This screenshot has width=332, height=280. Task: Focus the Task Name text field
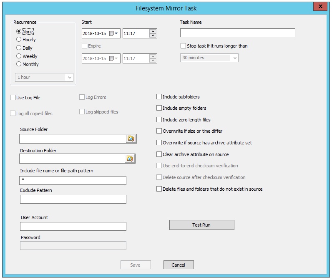click(238, 33)
